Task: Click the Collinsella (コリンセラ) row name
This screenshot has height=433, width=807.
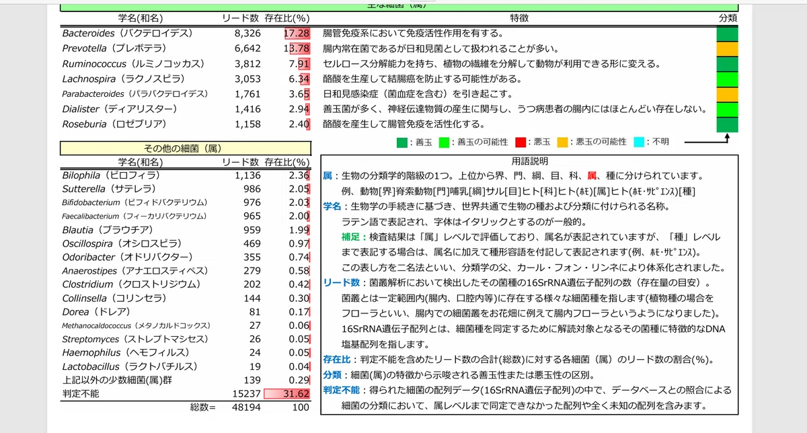Action: (113, 298)
